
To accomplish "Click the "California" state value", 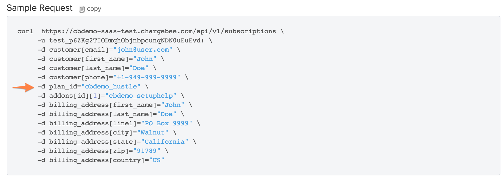I will (165, 142).
